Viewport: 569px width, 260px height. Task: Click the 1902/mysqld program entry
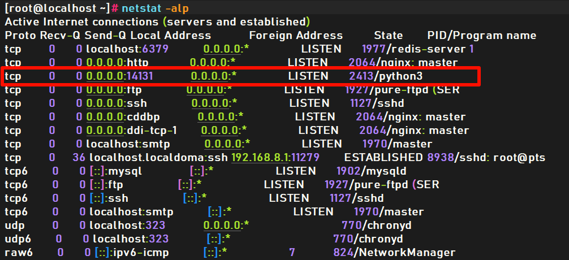[x=372, y=171]
